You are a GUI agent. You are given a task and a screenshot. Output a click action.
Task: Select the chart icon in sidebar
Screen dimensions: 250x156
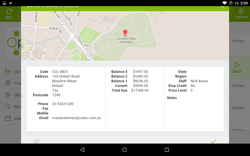[x=8, y=71]
